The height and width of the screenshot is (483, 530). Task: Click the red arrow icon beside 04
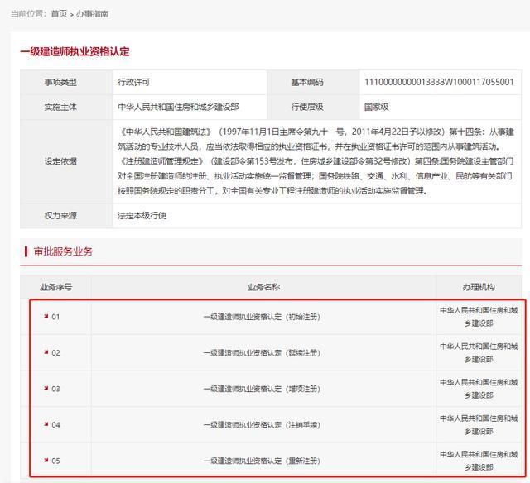click(46, 424)
